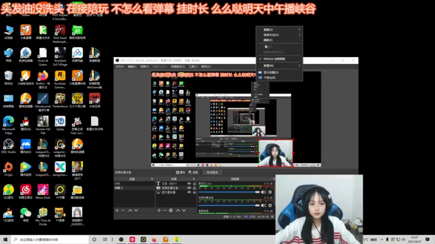Viewport: 435px width, 244px height.
Task: Open the Ghostrunner desktop shortcut
Action: (x=43, y=102)
